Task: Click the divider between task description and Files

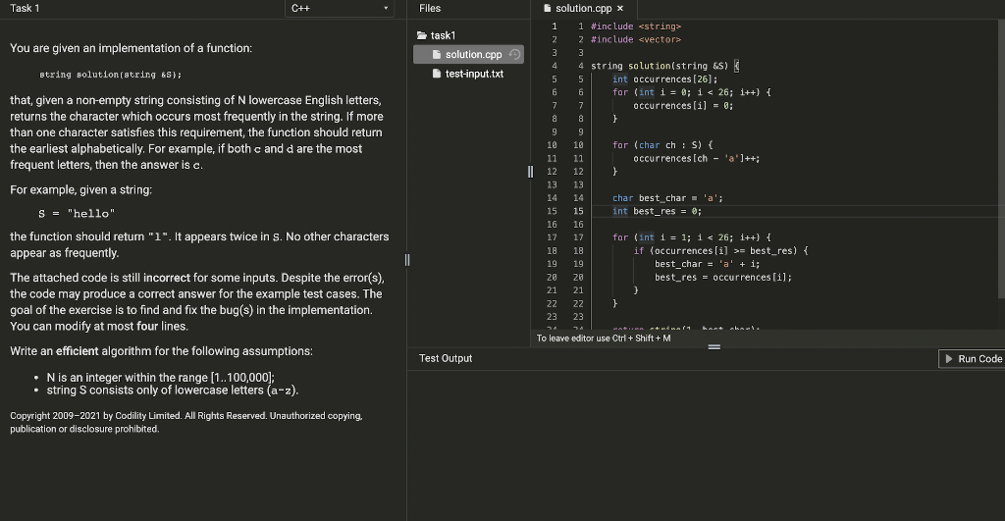Action: click(x=406, y=260)
